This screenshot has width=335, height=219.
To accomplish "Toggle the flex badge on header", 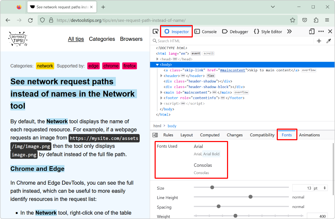I will click(211, 76).
